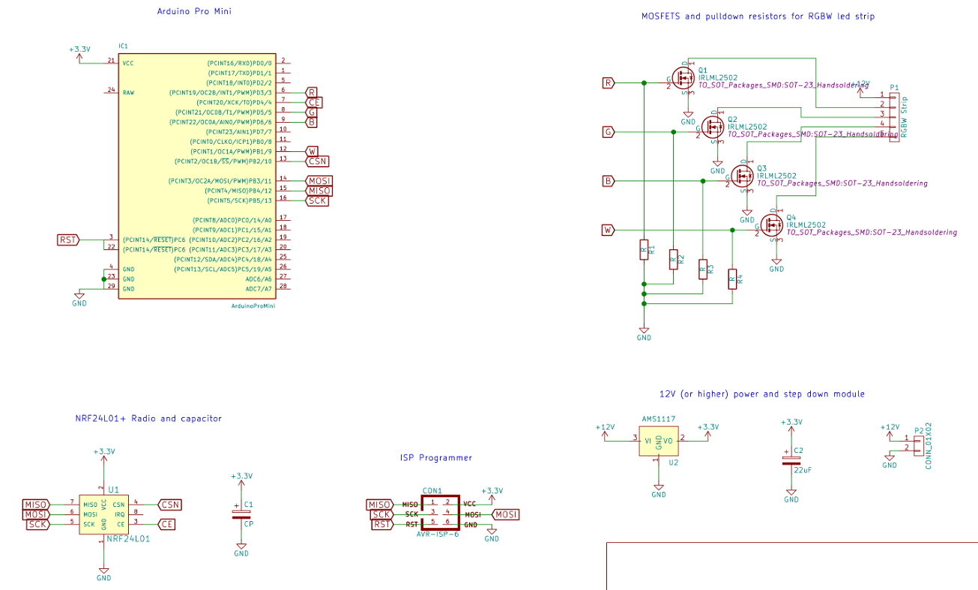
Task: Select the AVR-ISP-6 connector CON1
Action: click(x=441, y=513)
